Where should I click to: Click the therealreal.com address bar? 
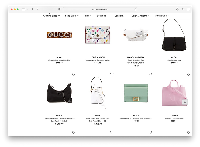[100, 9]
